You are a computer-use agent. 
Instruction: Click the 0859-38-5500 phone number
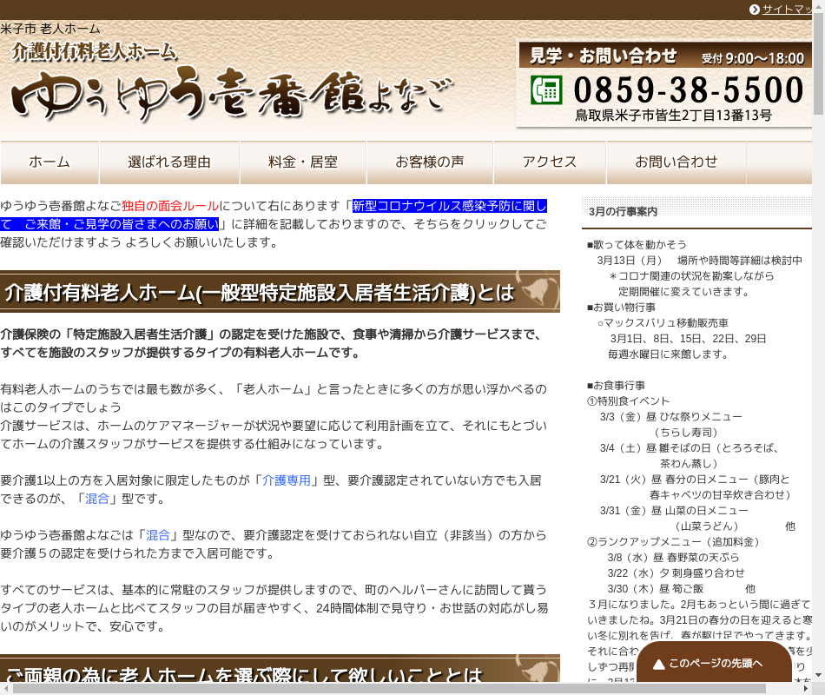689,90
